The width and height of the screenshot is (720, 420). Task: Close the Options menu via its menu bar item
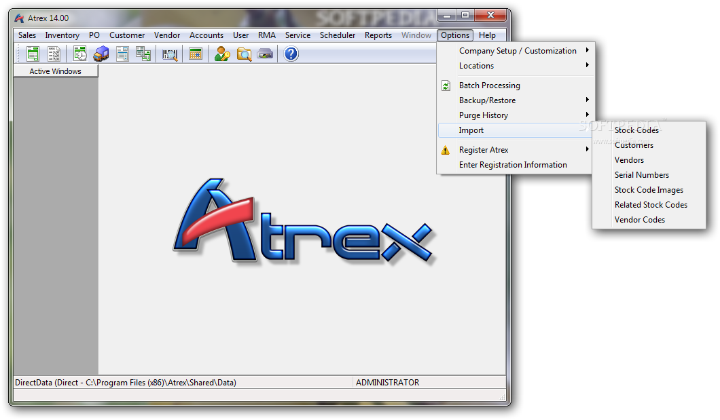pos(455,35)
